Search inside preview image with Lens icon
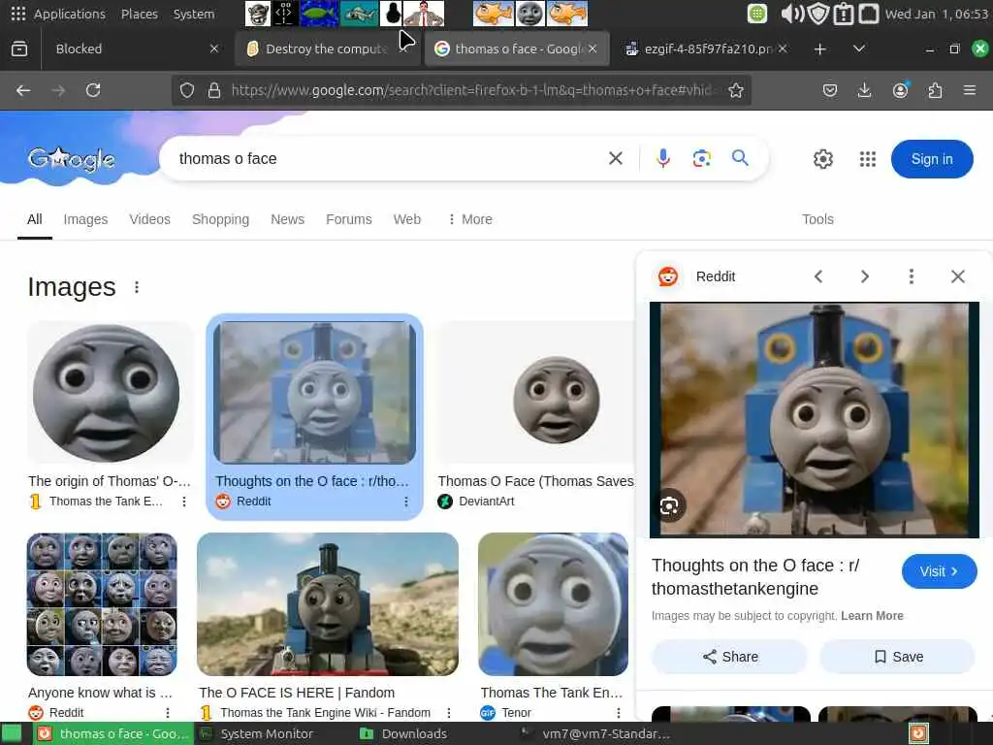The height and width of the screenshot is (745, 993). [x=669, y=505]
